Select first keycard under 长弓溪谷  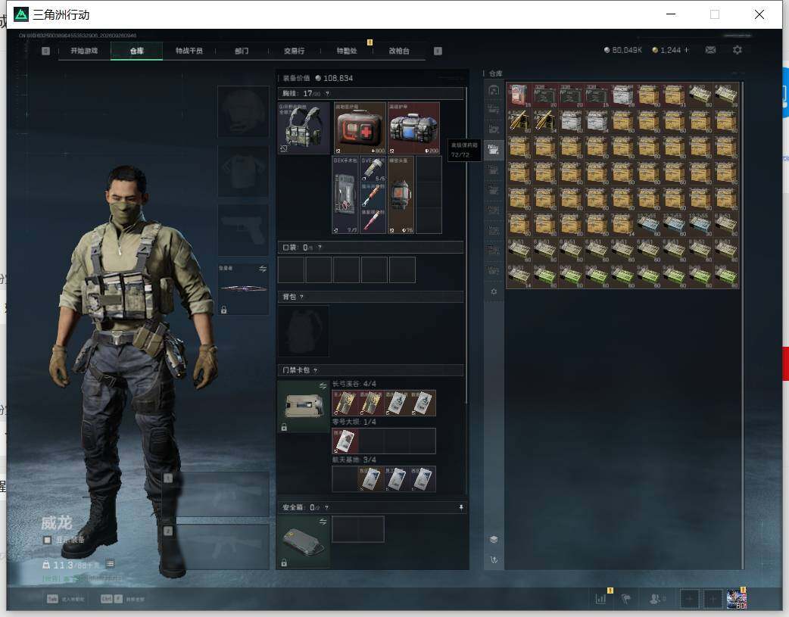345,403
